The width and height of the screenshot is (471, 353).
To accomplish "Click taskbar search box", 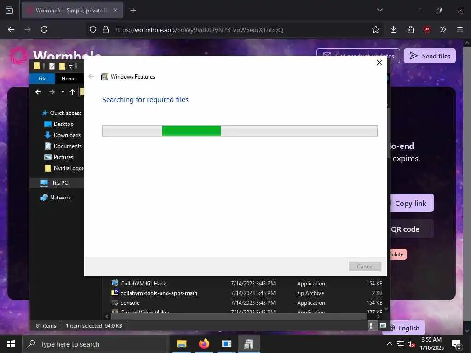I will tap(96, 344).
